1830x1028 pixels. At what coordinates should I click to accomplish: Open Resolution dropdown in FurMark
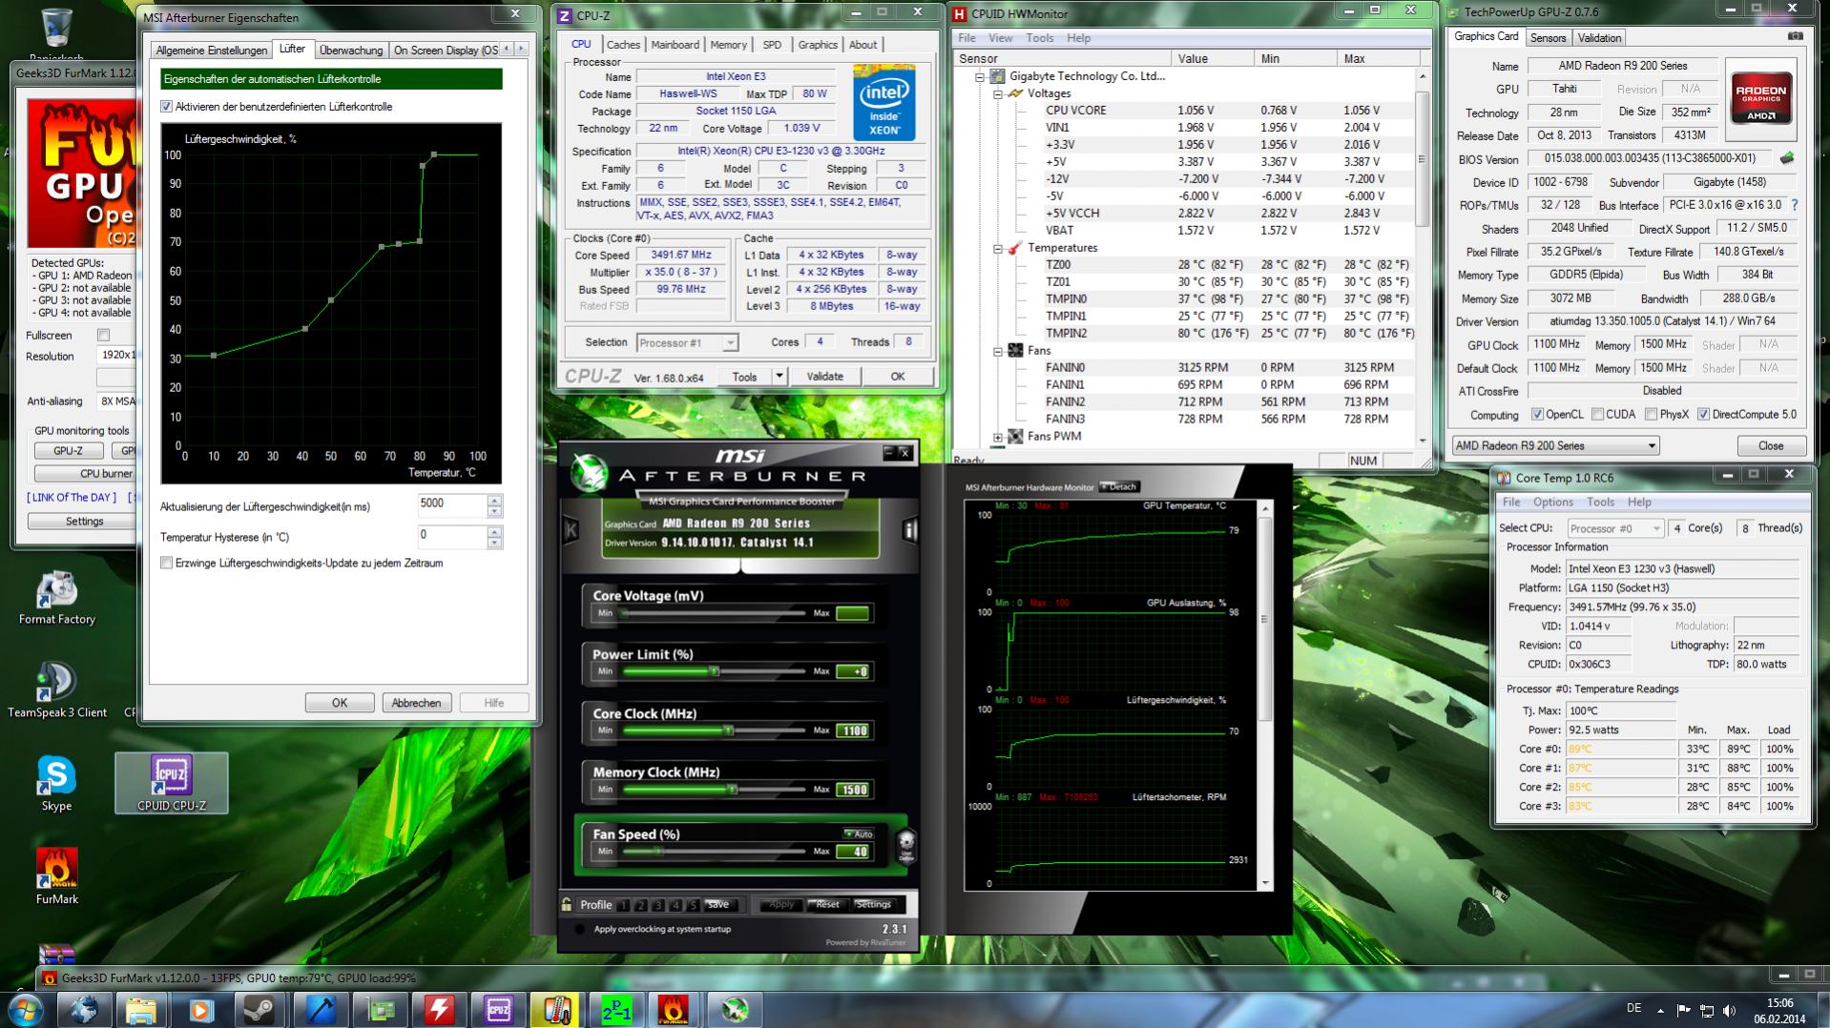pyautogui.click(x=116, y=356)
